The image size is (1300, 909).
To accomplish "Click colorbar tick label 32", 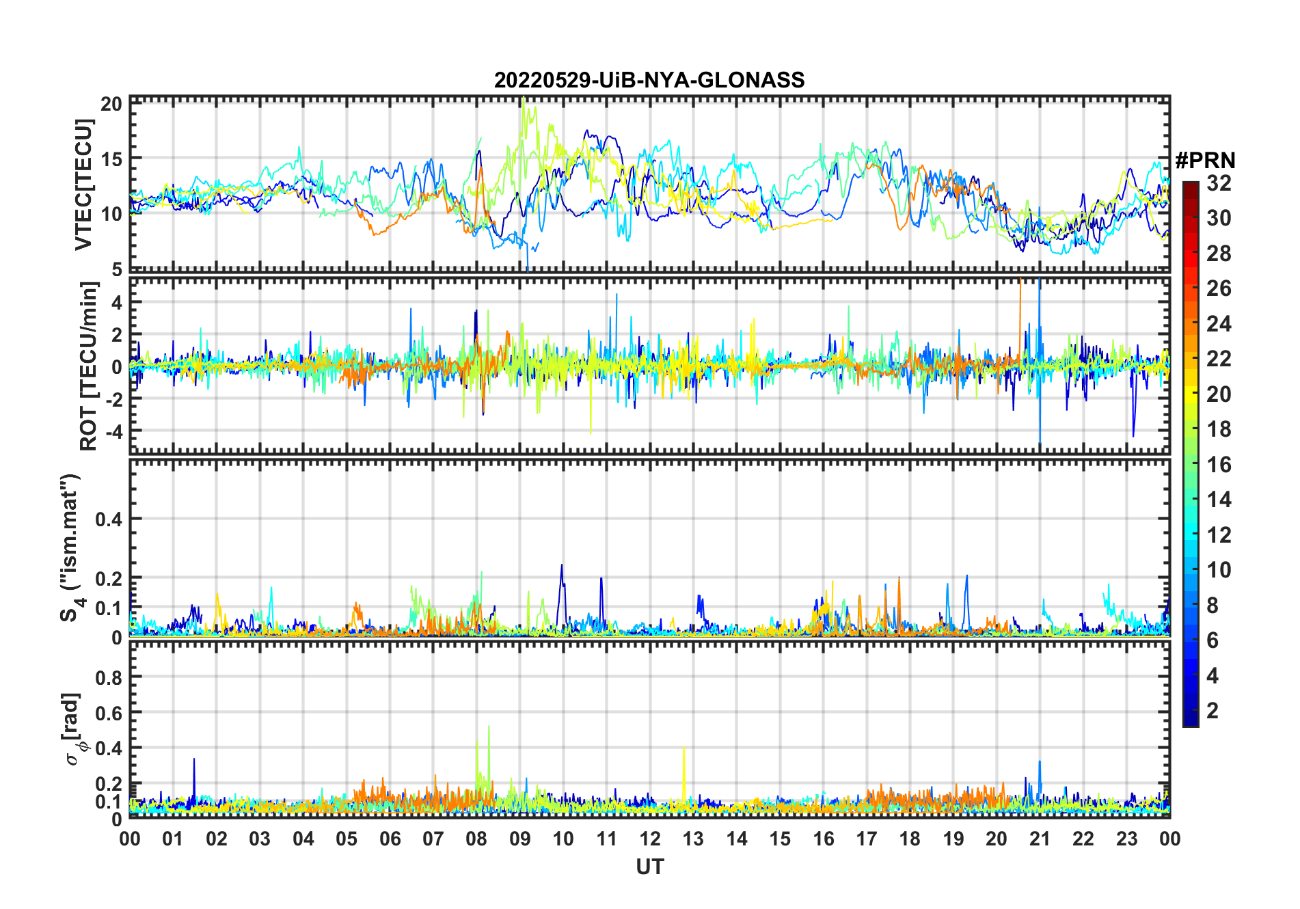I will 1219,183.
